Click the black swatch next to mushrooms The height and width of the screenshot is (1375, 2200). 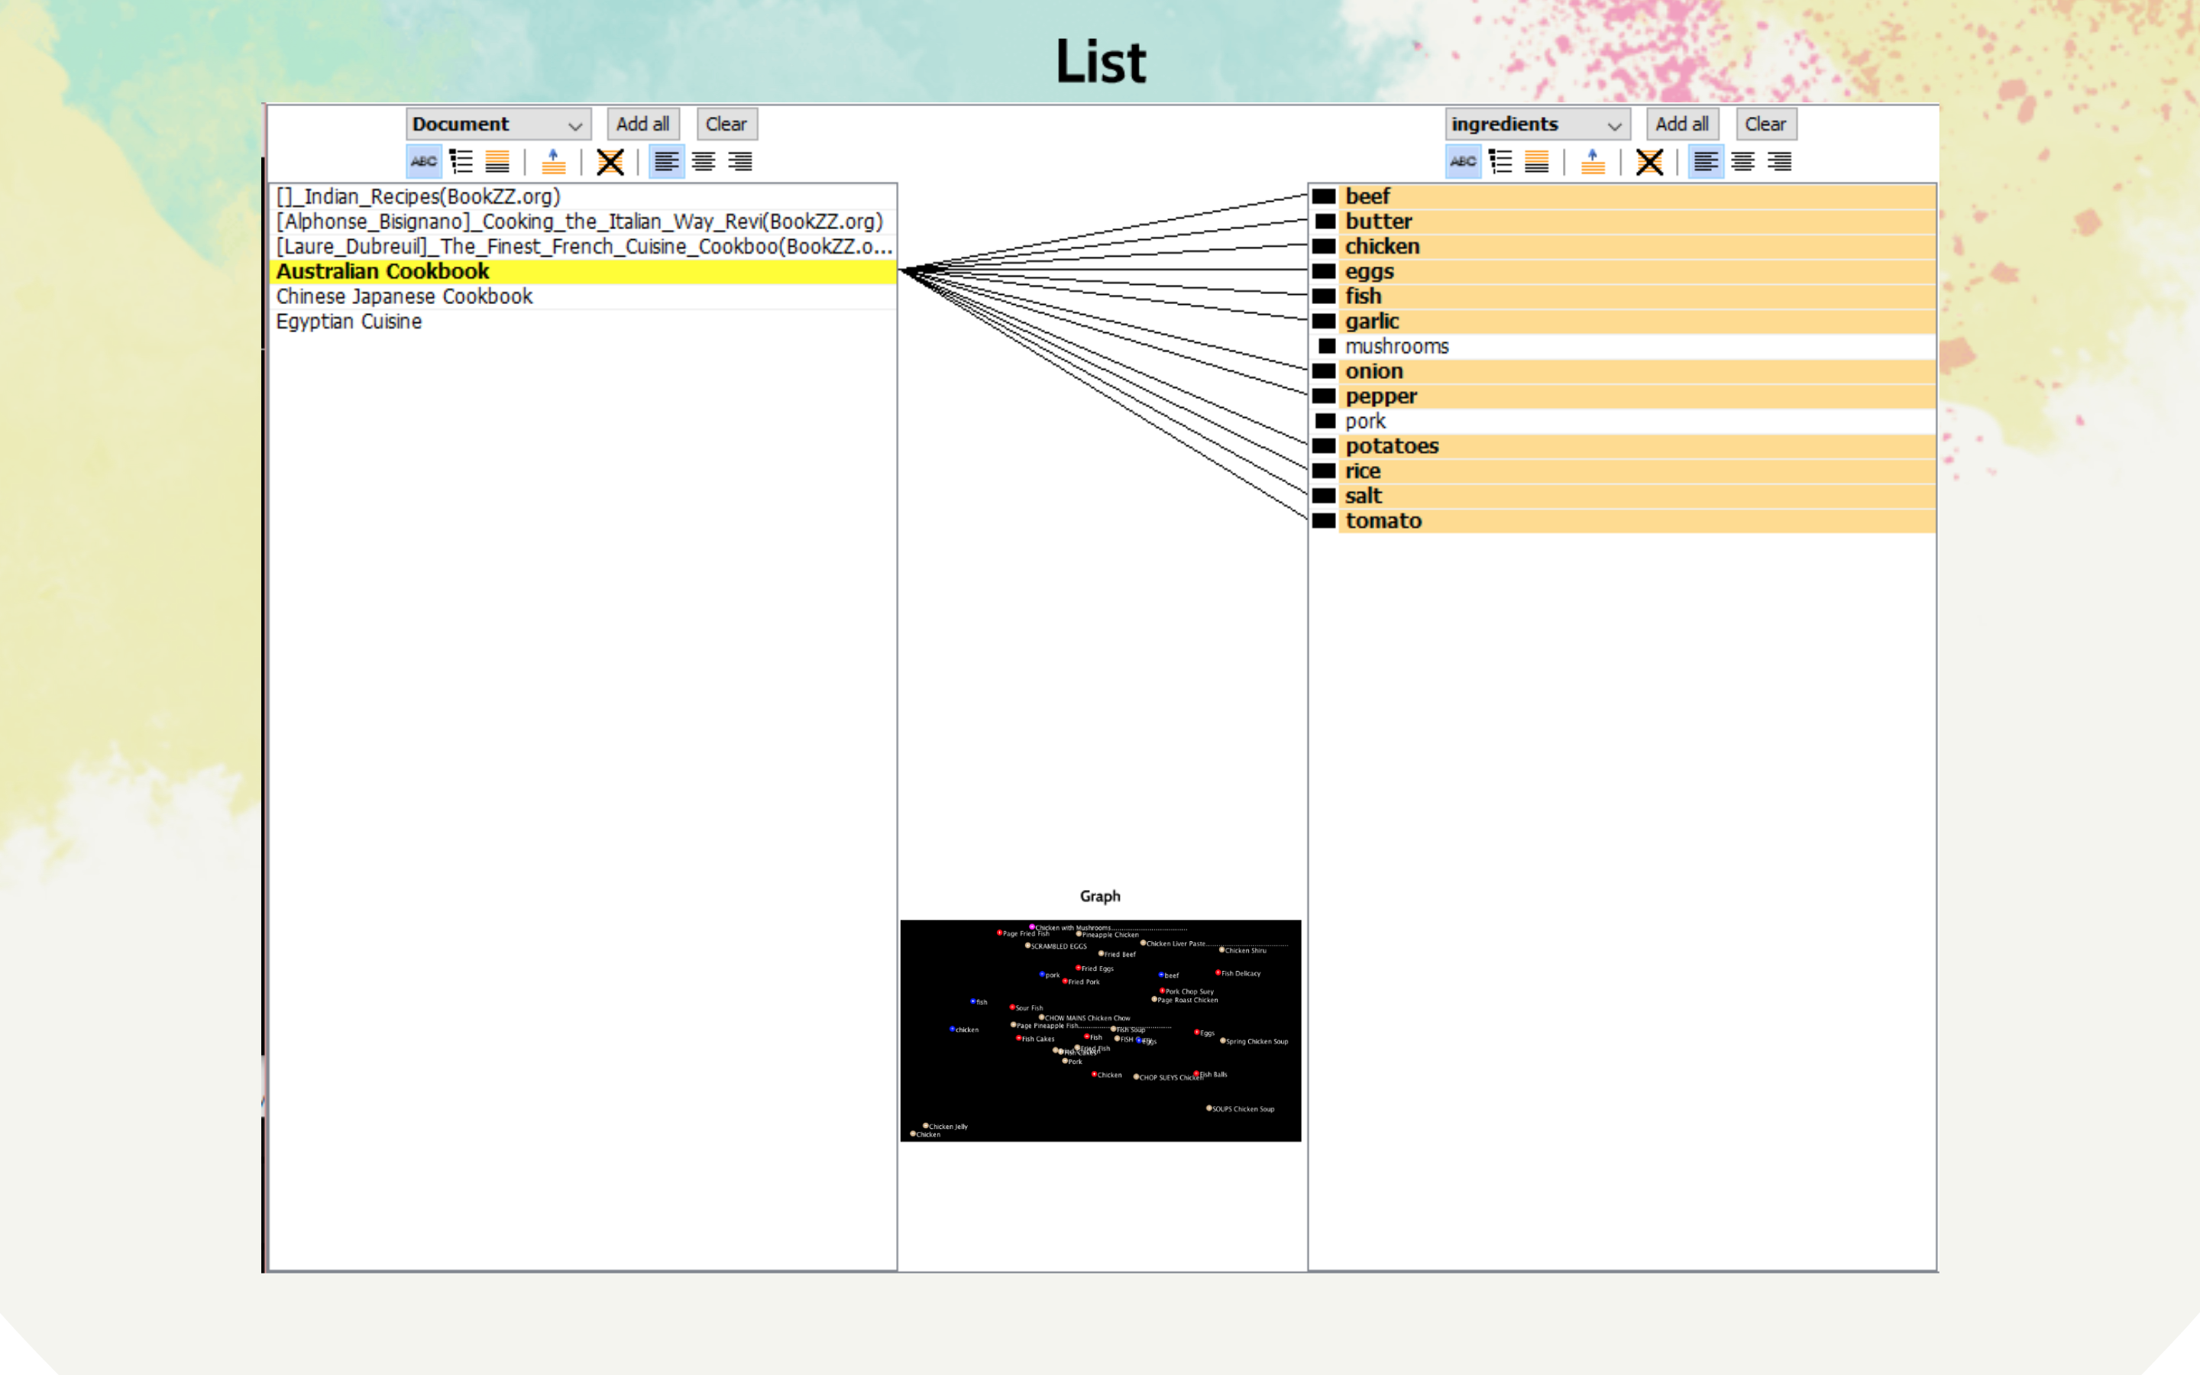coord(1326,347)
